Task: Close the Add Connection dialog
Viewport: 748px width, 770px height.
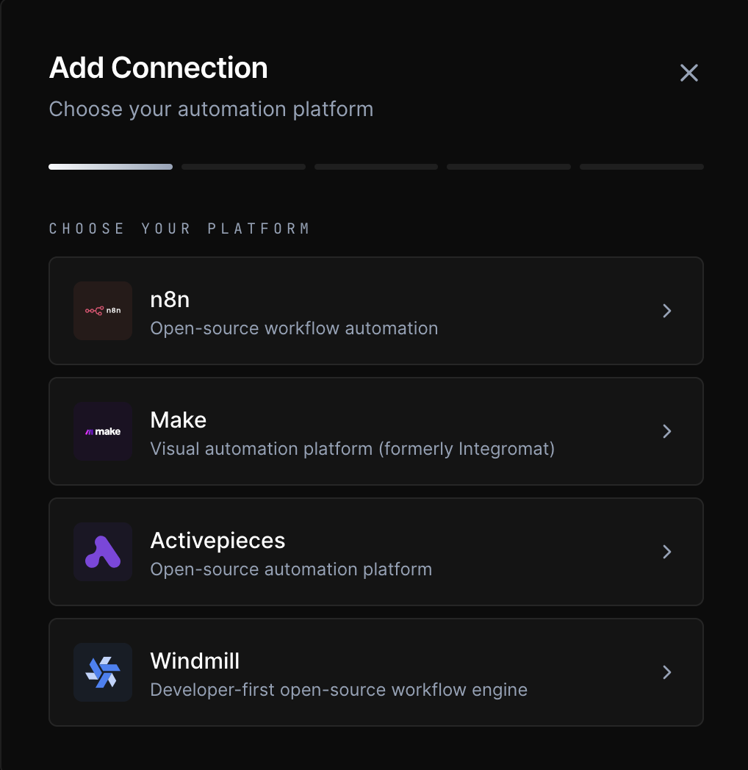Action: pos(688,73)
